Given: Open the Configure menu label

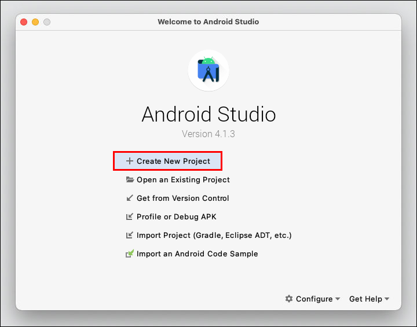Looking at the screenshot, I should 314,299.
